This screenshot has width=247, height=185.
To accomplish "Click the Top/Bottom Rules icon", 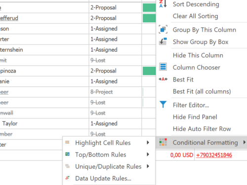I will click(67, 154).
